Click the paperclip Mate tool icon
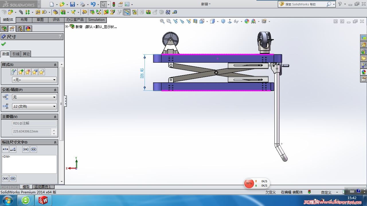 (21, 12)
